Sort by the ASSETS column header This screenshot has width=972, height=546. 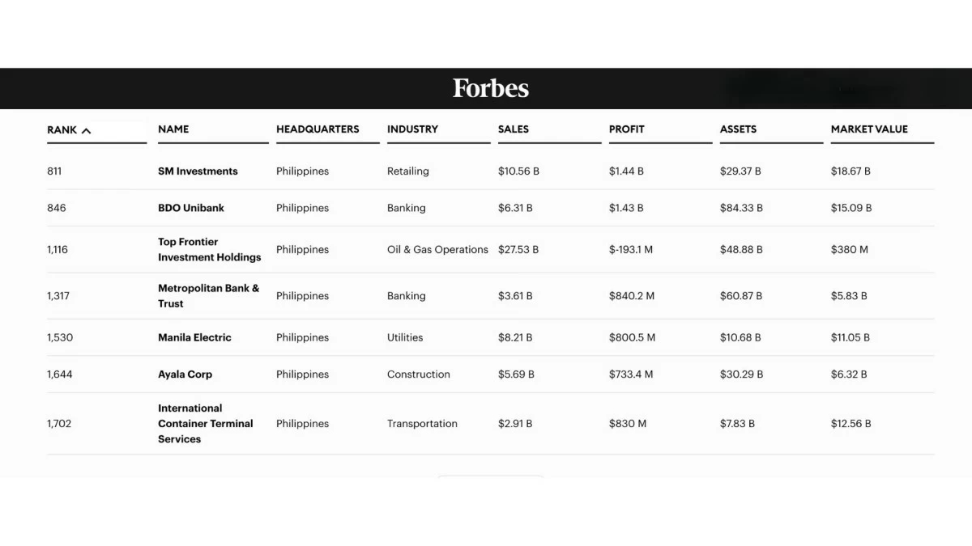[738, 129]
